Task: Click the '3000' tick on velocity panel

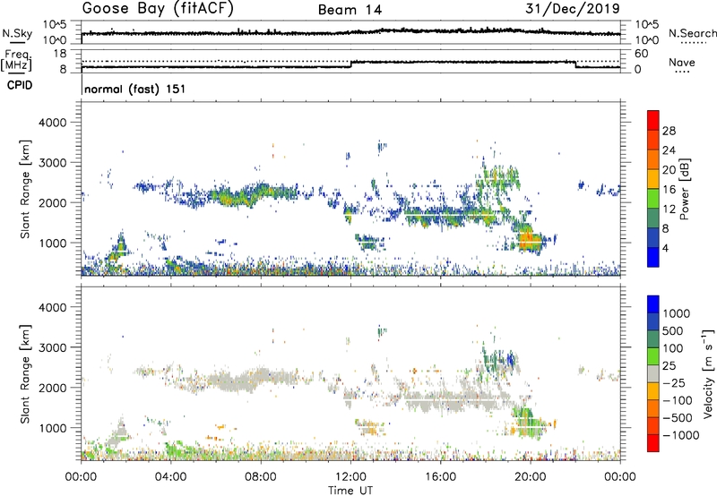Action: pyautogui.click(x=52, y=347)
